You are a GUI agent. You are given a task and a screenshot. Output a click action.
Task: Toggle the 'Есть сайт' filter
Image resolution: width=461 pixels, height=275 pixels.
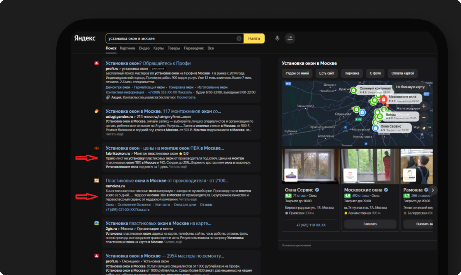click(327, 73)
